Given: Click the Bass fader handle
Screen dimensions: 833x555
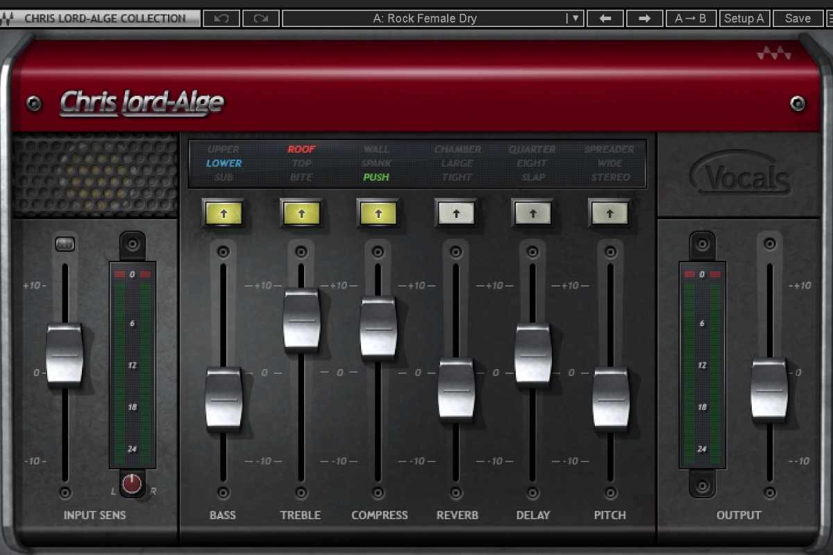Looking at the screenshot, I should (224, 399).
